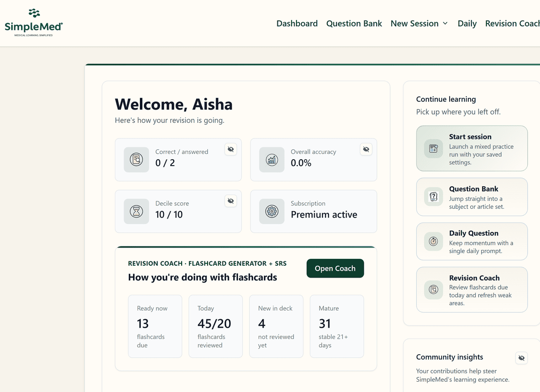Click the Revision Coach card icon
This screenshot has height=392, width=540.
coord(433,289)
